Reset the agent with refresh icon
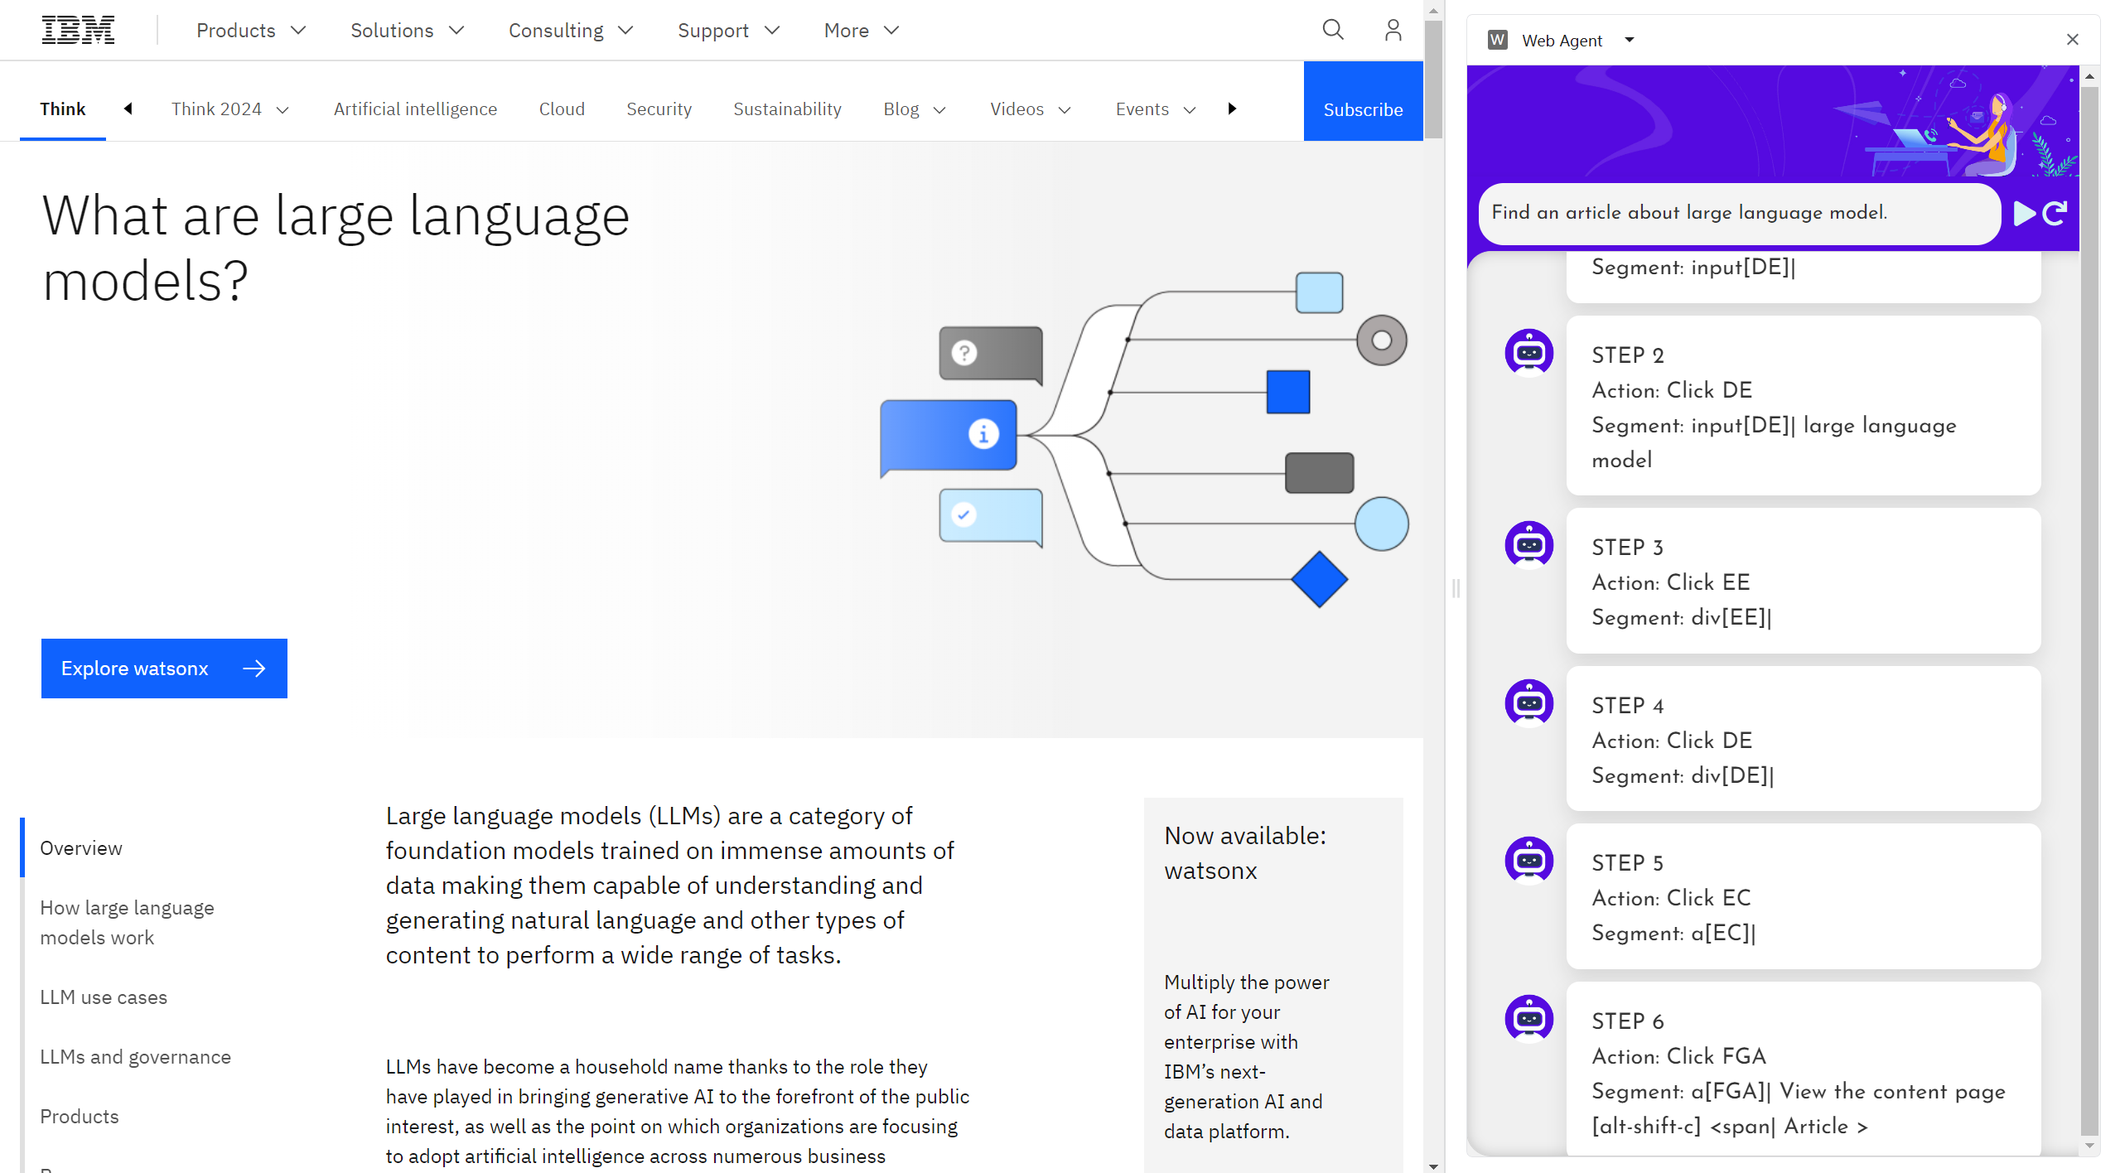Screen dimensions: 2120x1173 pos(2055,213)
